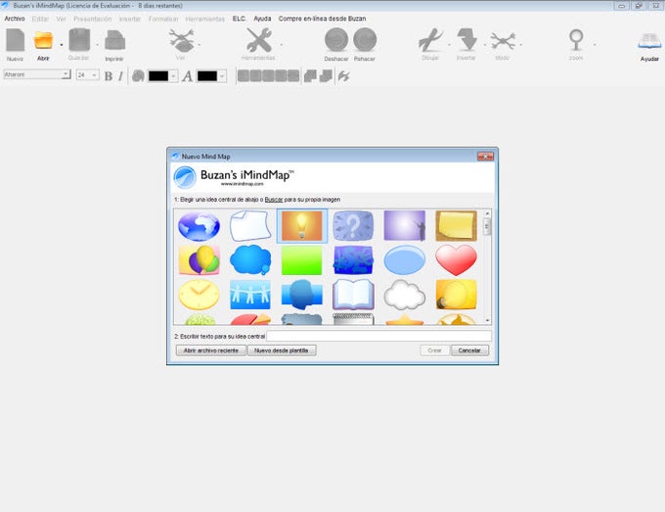Open the Herramientas wrench tool icon
The width and height of the screenshot is (665, 512).
click(259, 40)
